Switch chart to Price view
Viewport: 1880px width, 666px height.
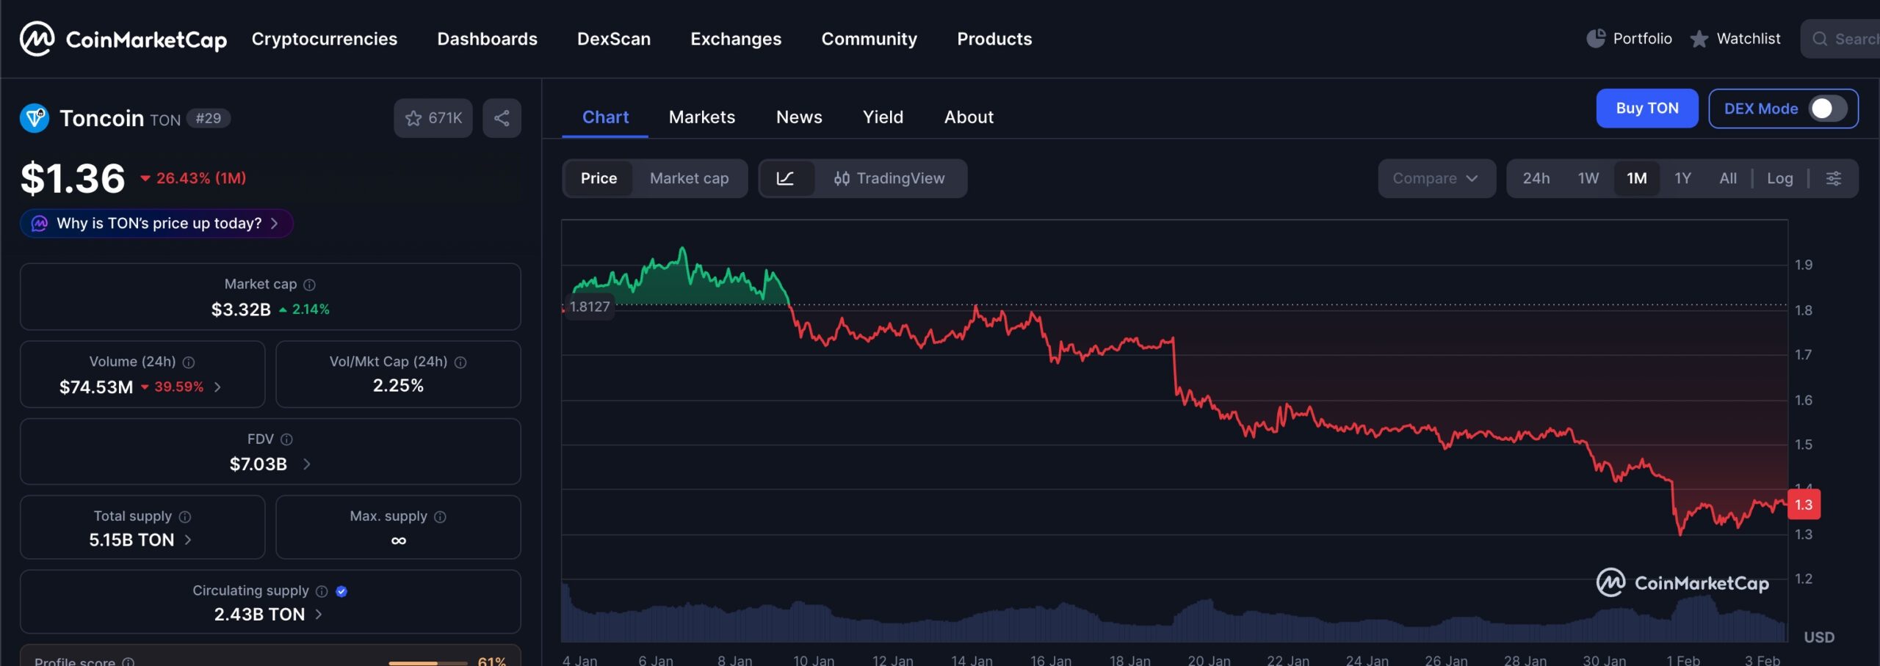(599, 178)
